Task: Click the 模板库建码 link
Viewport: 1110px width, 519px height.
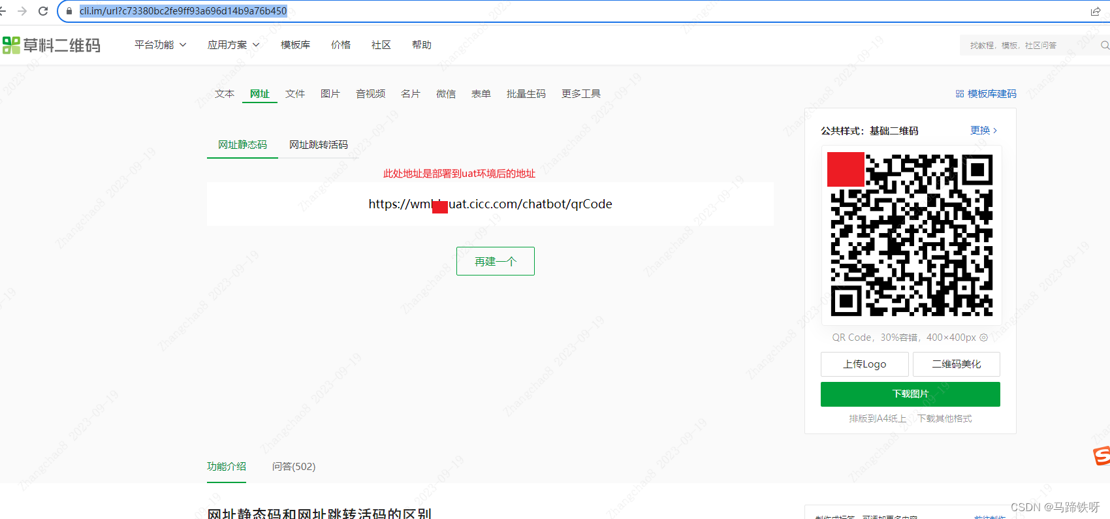Action: point(992,94)
